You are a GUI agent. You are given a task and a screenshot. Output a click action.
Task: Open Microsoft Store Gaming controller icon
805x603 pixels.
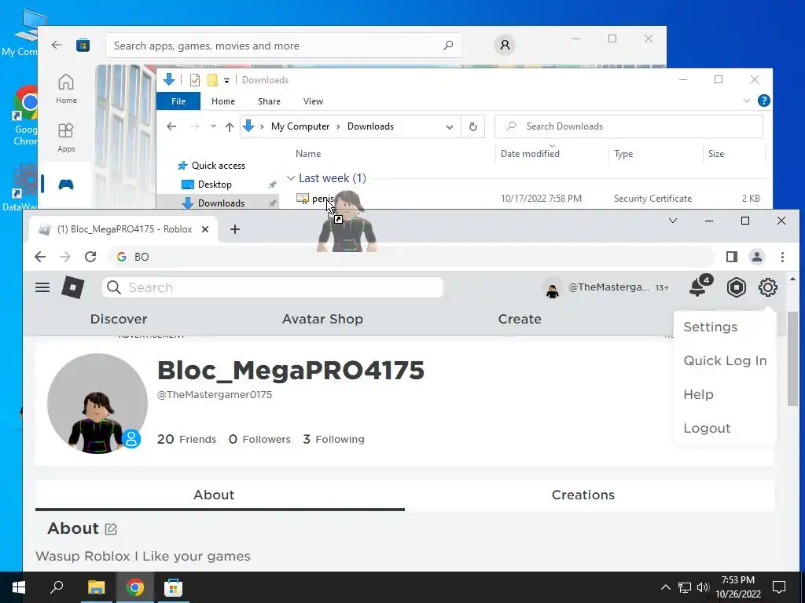[66, 185]
